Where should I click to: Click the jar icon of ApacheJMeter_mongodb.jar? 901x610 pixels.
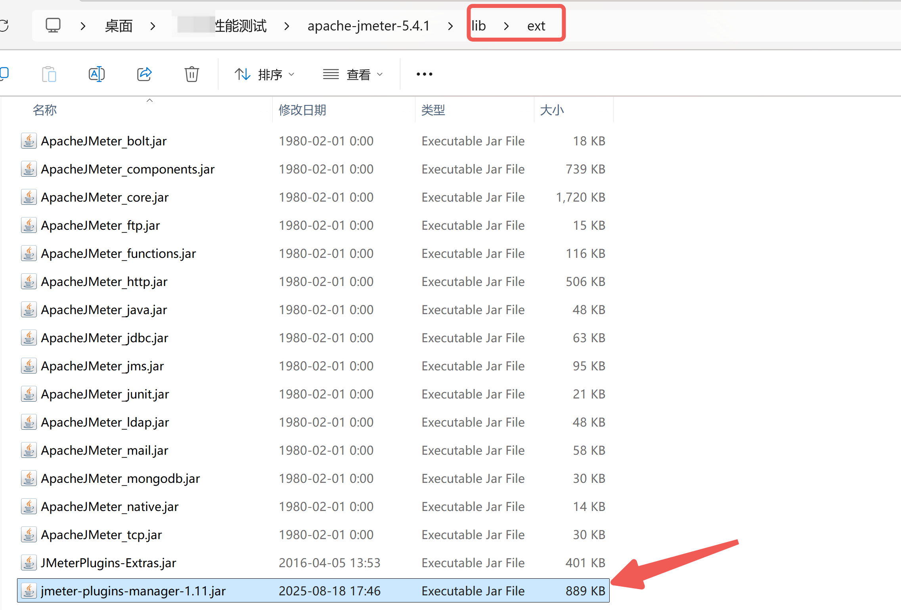pyautogui.click(x=29, y=478)
